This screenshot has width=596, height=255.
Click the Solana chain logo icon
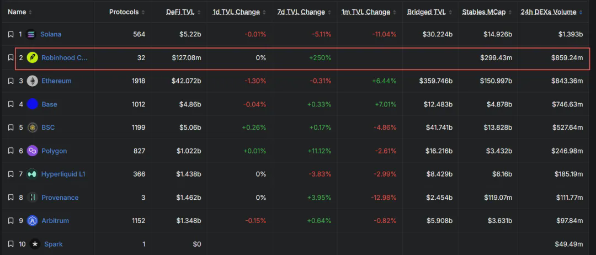tap(31, 34)
